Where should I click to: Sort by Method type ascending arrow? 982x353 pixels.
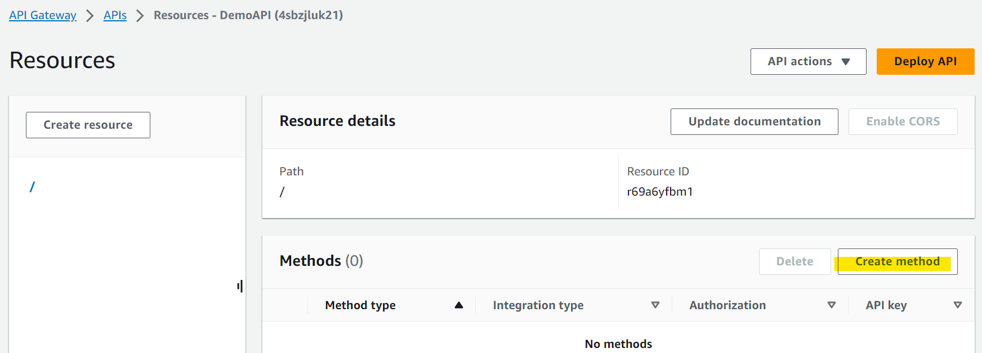458,305
